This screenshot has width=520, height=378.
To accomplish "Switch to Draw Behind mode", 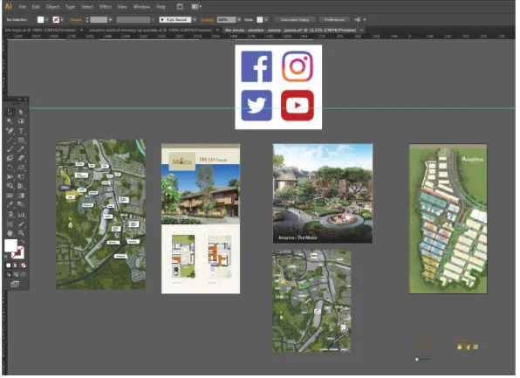I will (x=16, y=275).
